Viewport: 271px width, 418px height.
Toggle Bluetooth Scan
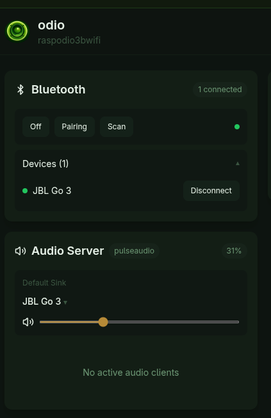coord(117,127)
